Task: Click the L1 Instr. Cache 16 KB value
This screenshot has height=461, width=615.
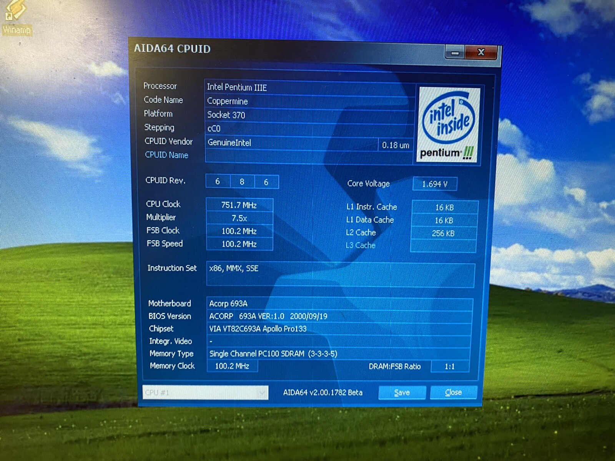Action: tap(445, 207)
